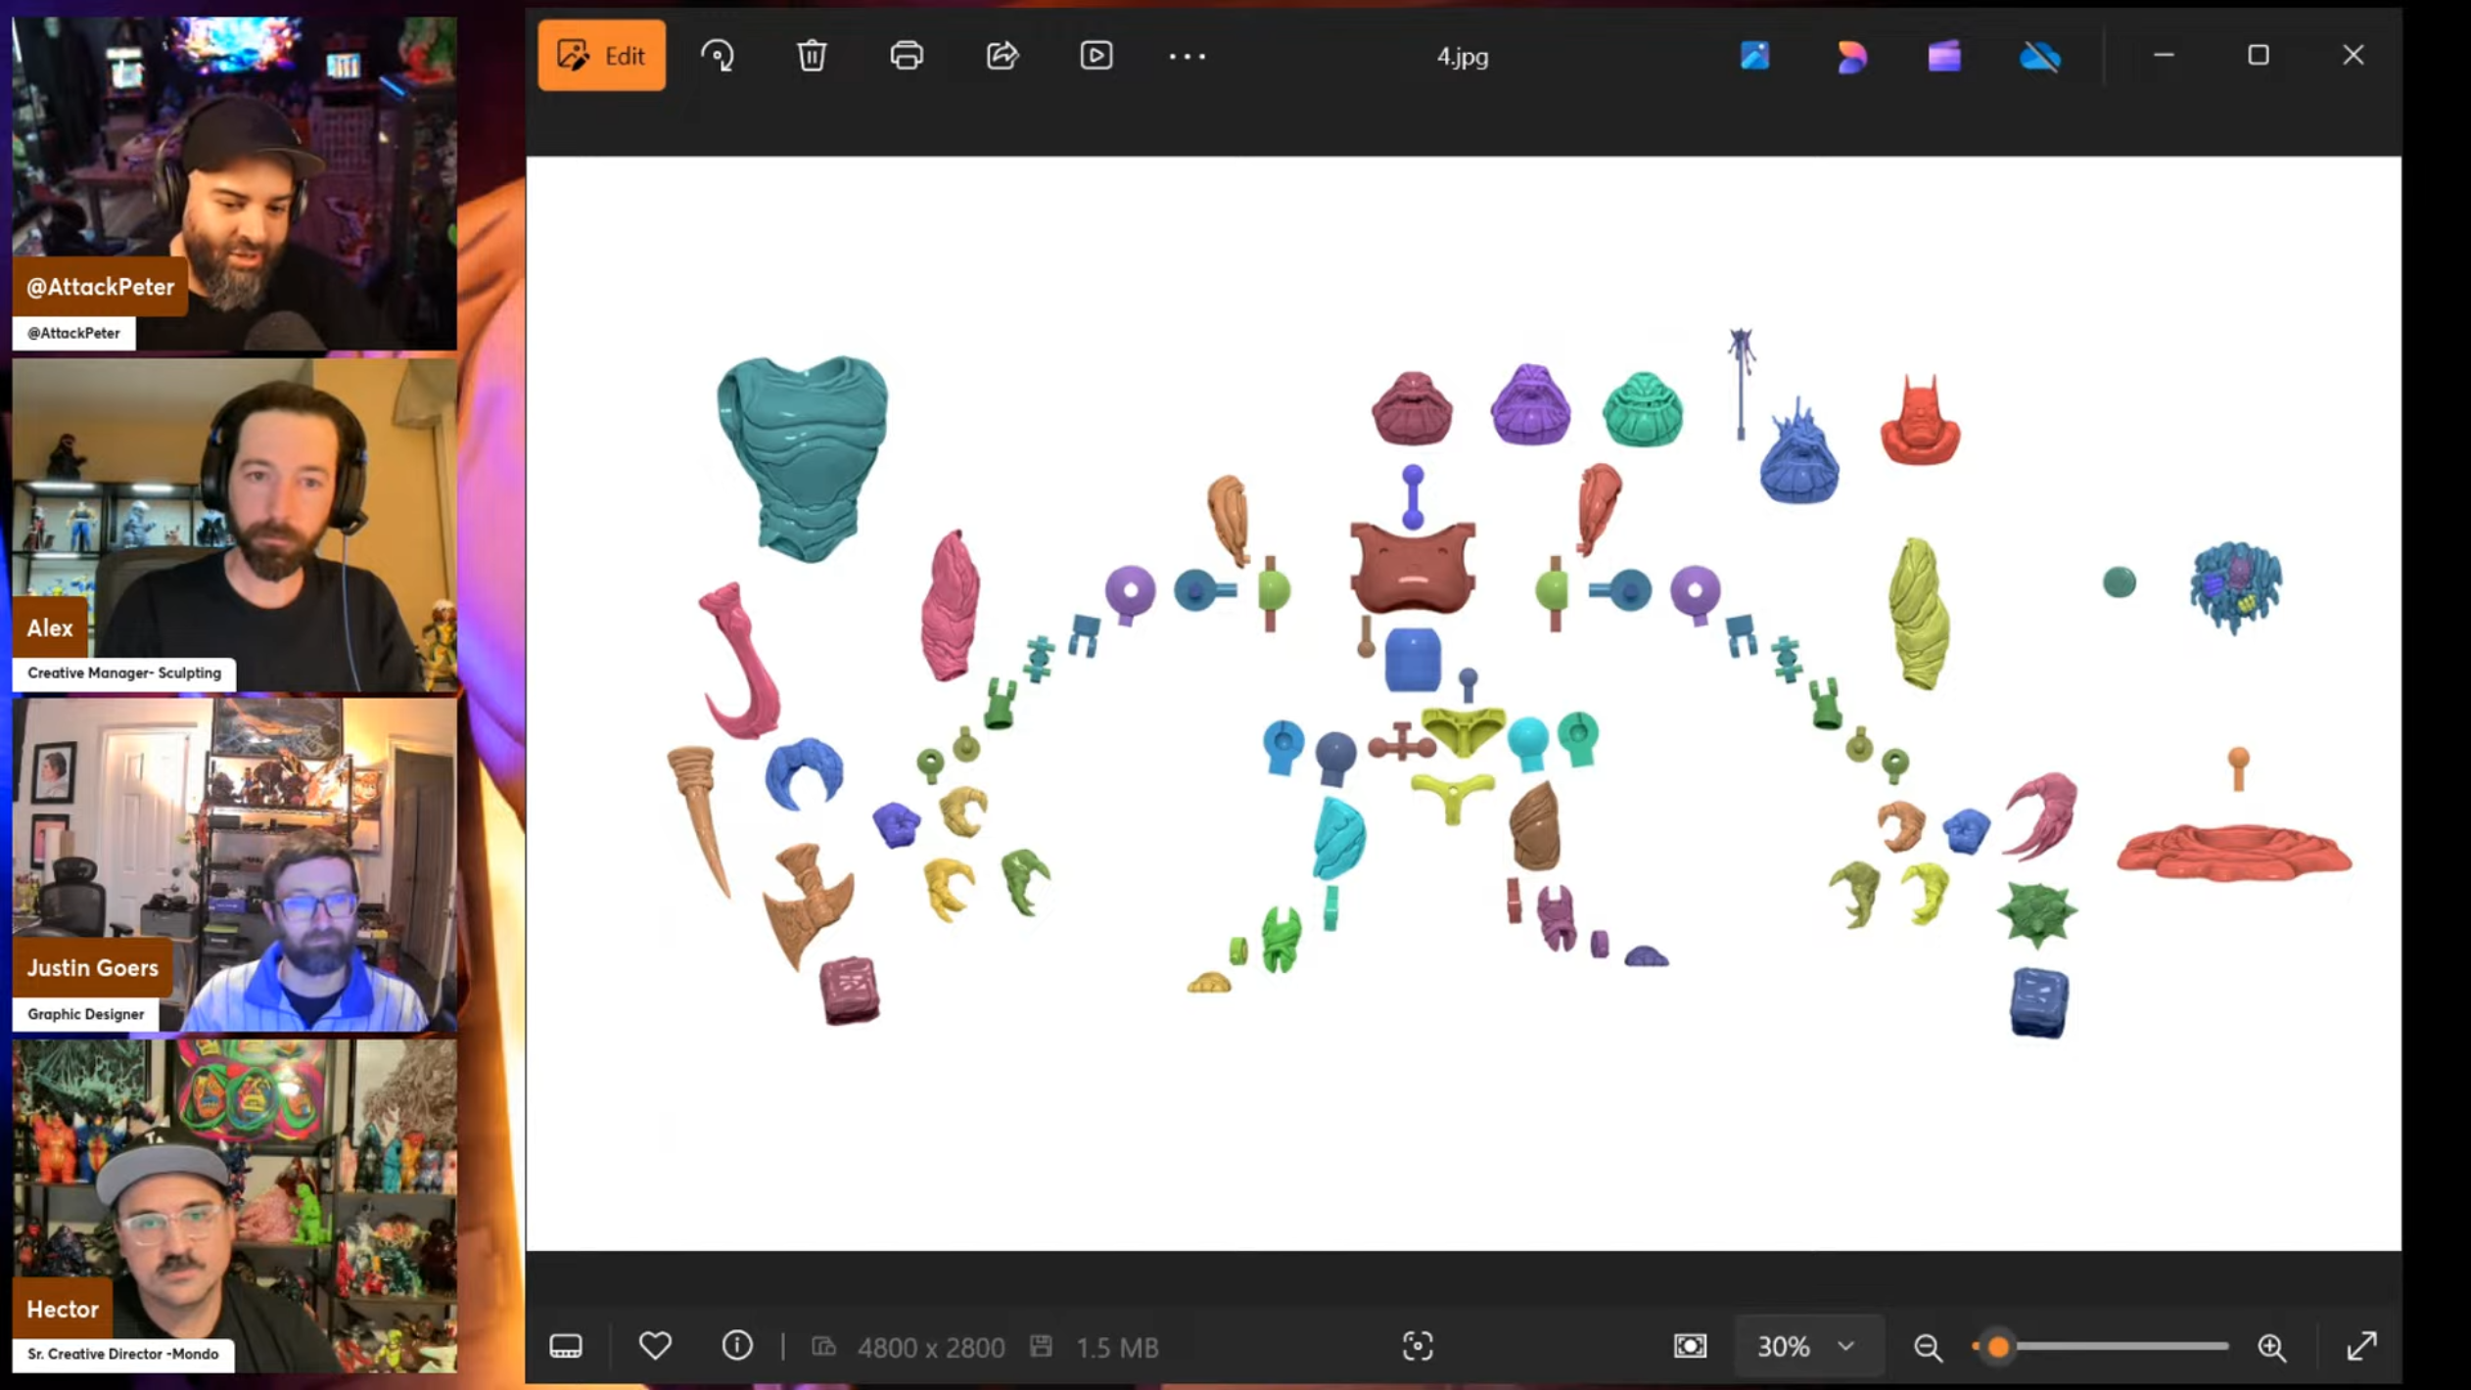Screen dimensions: 2471x1390
Task: Show file info with the info icon
Action: pyautogui.click(x=737, y=1346)
